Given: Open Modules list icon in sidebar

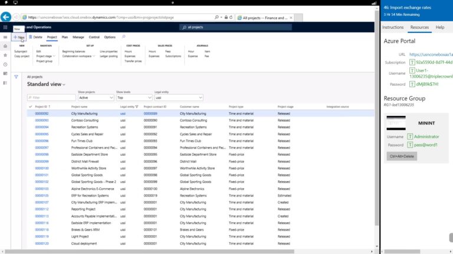Looking at the screenshot, I should point(5,83).
